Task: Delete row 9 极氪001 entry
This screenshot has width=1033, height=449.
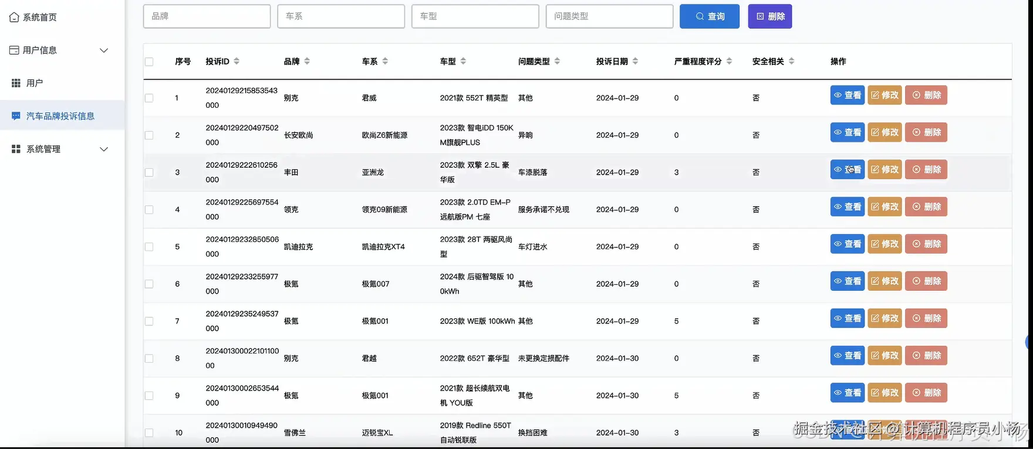Action: (x=926, y=393)
